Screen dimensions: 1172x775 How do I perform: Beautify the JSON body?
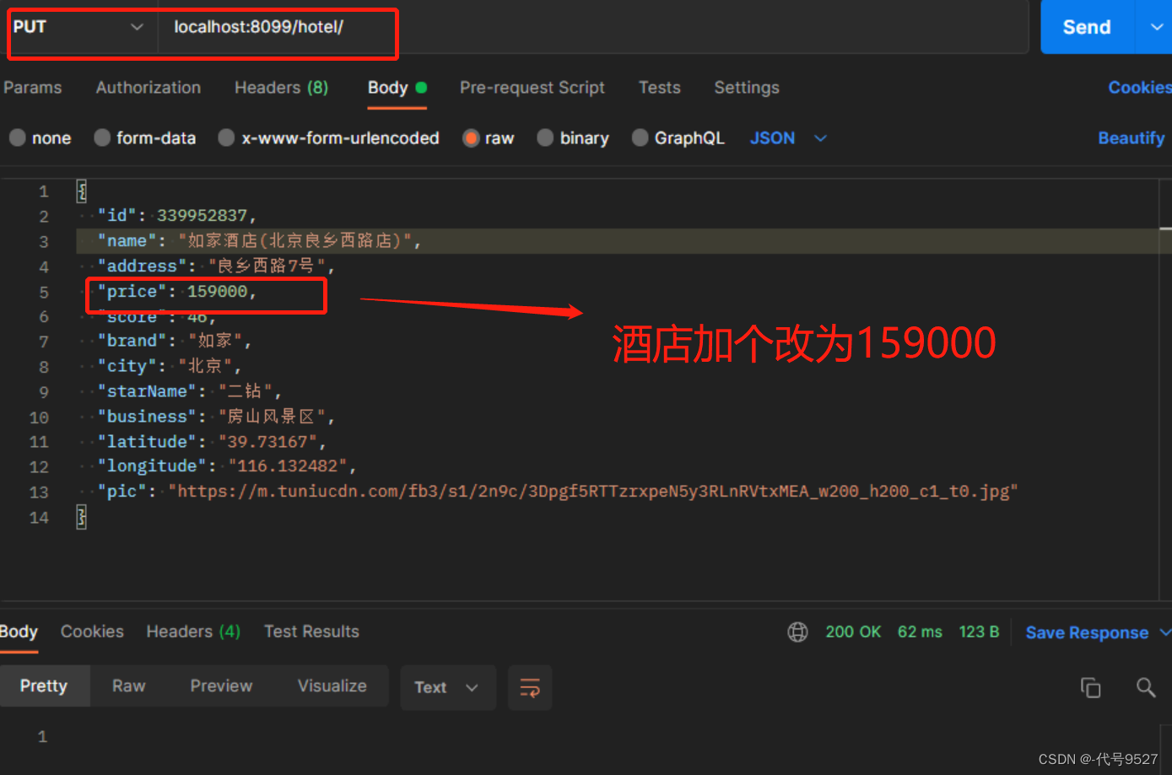coord(1131,138)
